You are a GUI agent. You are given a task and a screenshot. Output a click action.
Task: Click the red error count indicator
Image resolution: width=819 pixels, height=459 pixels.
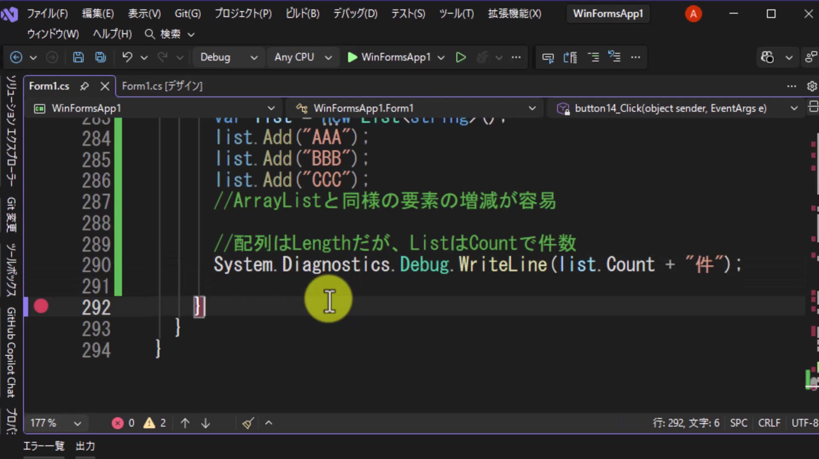pyautogui.click(x=123, y=423)
